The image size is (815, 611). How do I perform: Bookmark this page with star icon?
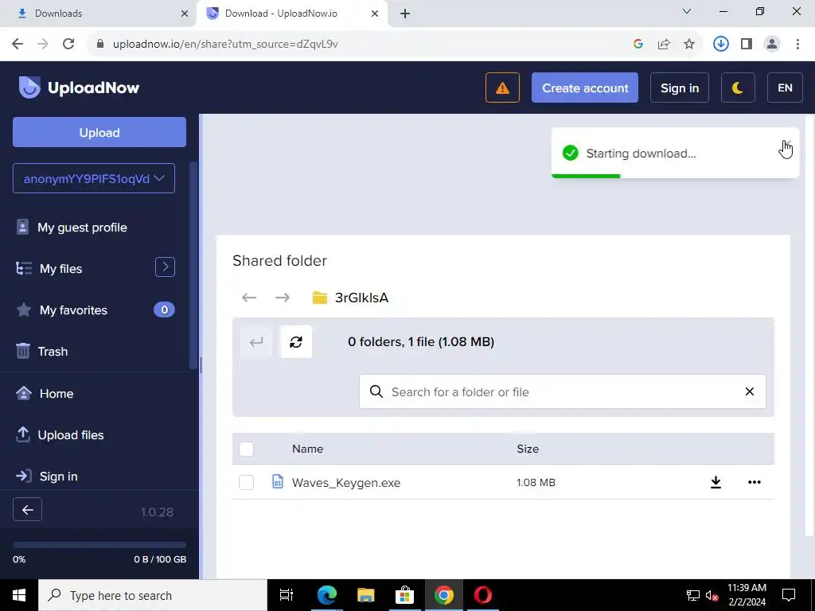(x=689, y=45)
